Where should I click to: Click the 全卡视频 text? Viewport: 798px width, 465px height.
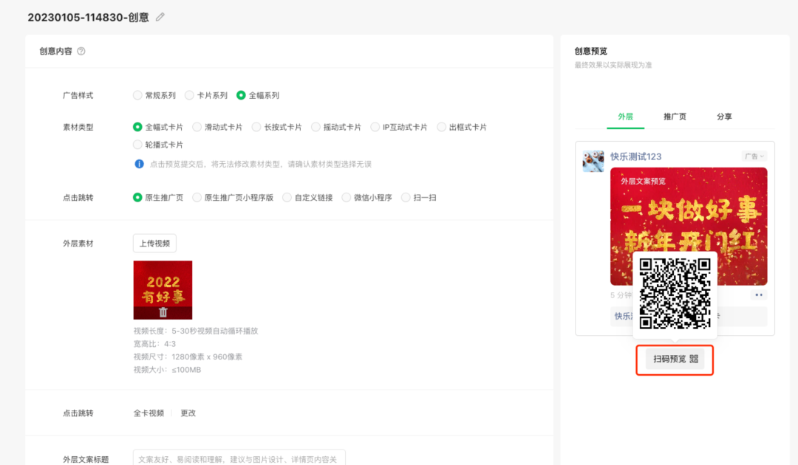pyautogui.click(x=149, y=413)
